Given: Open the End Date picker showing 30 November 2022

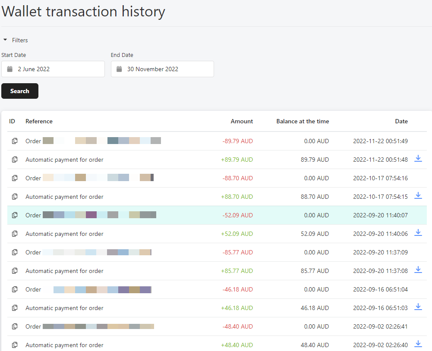Looking at the screenshot, I should pos(162,69).
